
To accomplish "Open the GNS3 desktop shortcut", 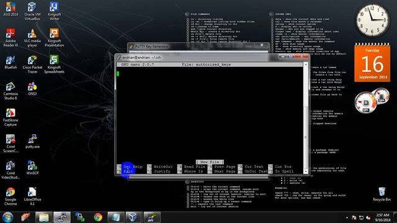I will [x=32, y=89].
